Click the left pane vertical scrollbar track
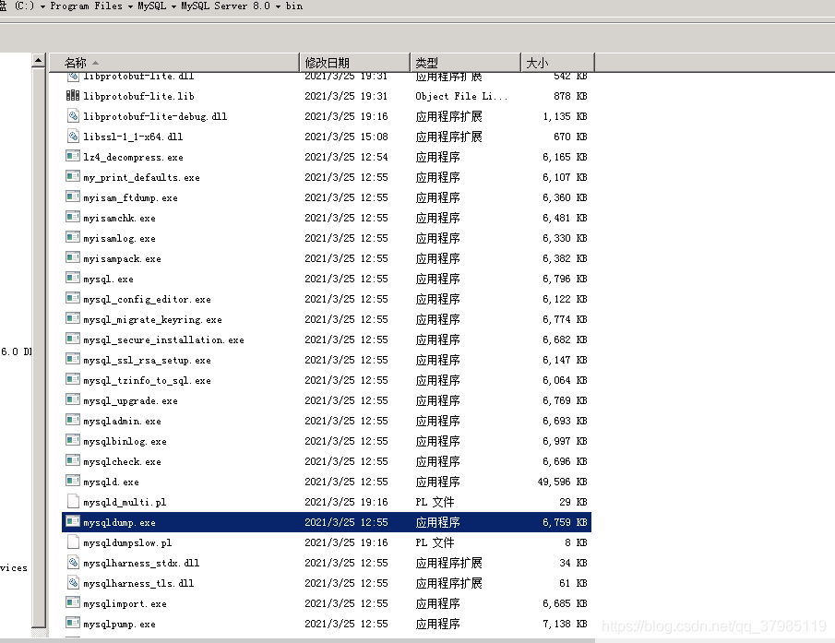The height and width of the screenshot is (643, 835). pos(39,346)
